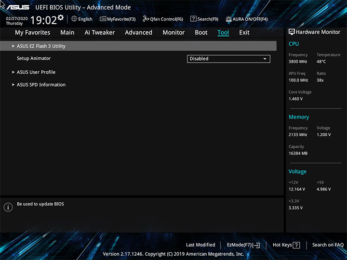Switch to the Main tab
347x260 pixels.
click(x=67, y=33)
